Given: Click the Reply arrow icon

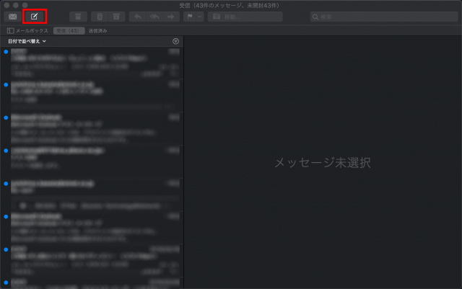Looking at the screenshot, I should tap(139, 16).
